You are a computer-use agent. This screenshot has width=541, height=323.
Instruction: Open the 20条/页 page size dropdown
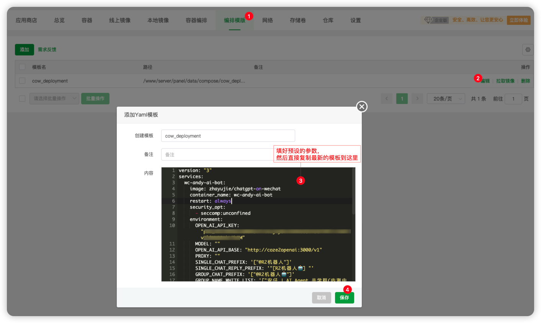[x=446, y=99]
